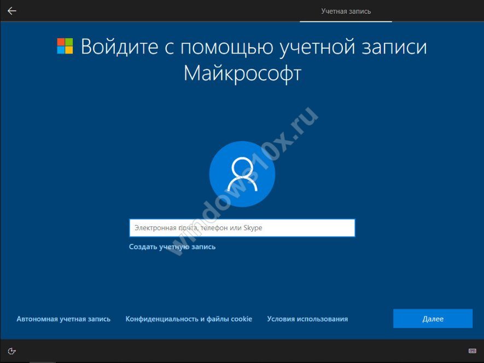Image resolution: width=484 pixels, height=363 pixels.
Task: Click the red square of Microsoft logo
Action: (x=61, y=42)
